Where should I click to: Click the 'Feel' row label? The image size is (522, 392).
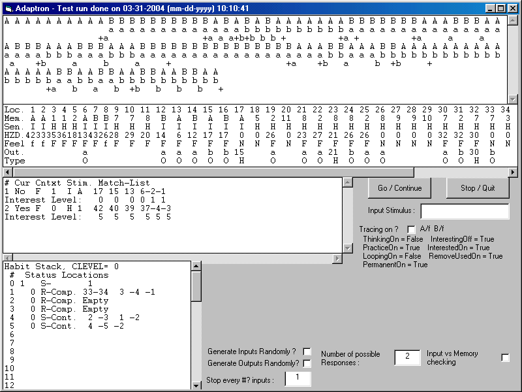(x=14, y=144)
